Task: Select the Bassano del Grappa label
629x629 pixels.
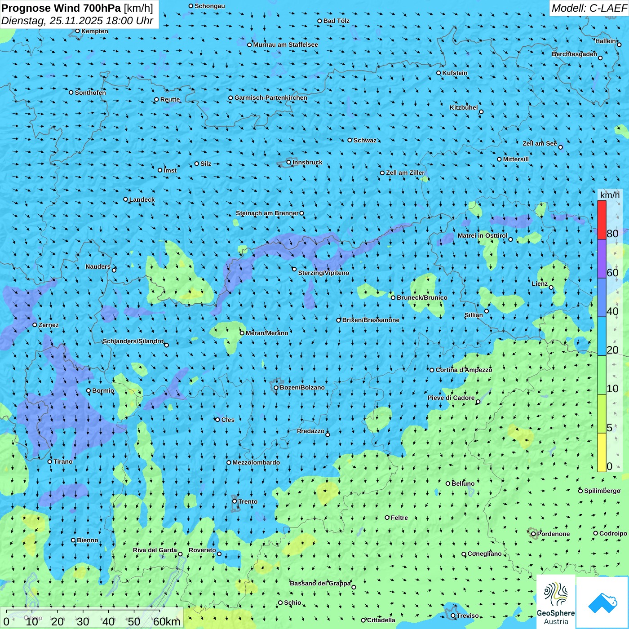Action: [x=320, y=583]
